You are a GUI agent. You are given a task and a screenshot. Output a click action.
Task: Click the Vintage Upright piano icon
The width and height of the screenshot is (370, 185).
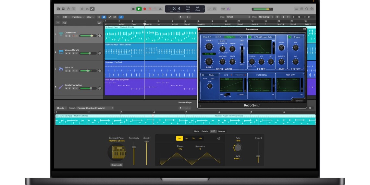tap(61, 52)
